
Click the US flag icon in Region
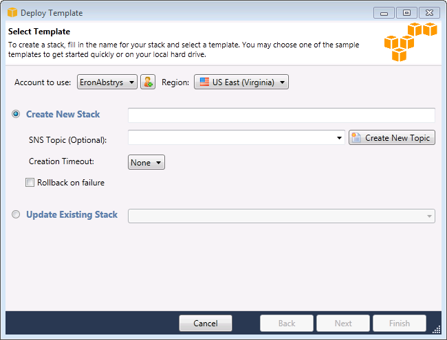click(204, 82)
